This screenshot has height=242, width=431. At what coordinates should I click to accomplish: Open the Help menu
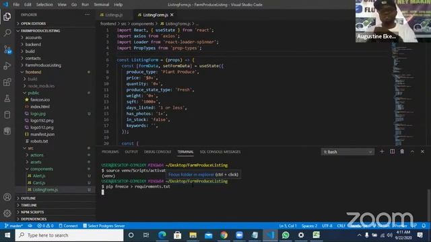click(x=119, y=5)
